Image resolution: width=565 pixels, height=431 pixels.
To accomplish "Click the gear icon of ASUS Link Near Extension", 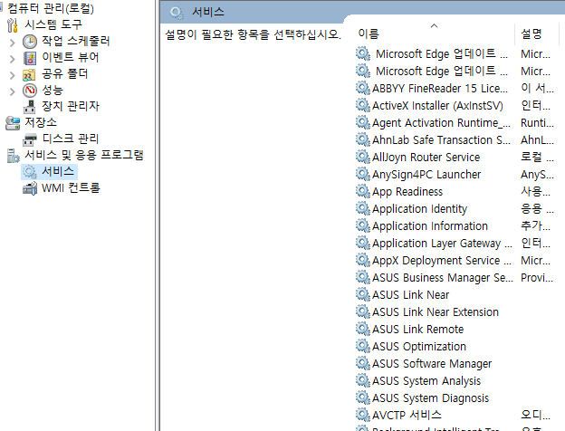I will click(363, 311).
